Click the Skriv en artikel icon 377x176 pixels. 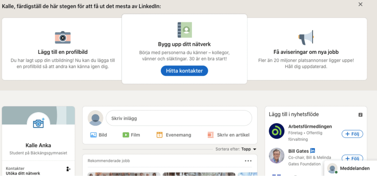pyautogui.click(x=211, y=135)
